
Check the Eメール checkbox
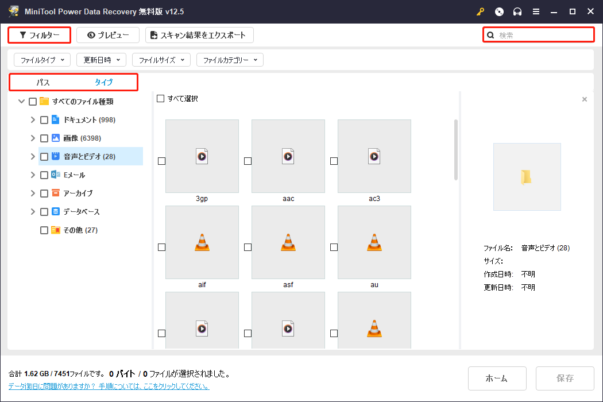click(44, 175)
